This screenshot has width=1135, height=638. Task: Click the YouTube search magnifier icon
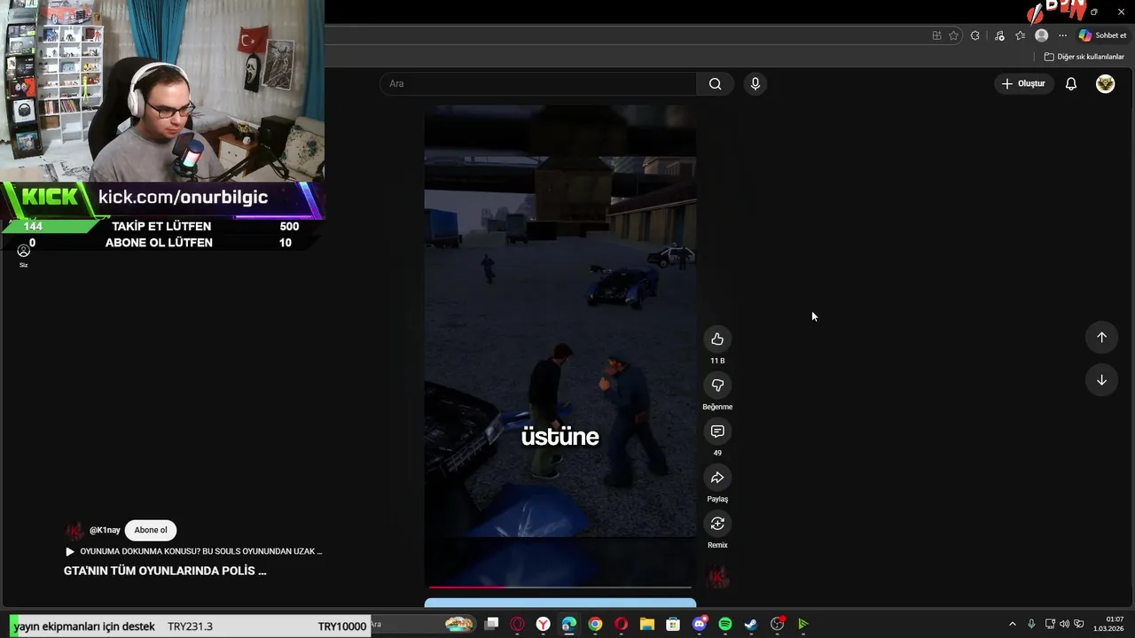(715, 83)
